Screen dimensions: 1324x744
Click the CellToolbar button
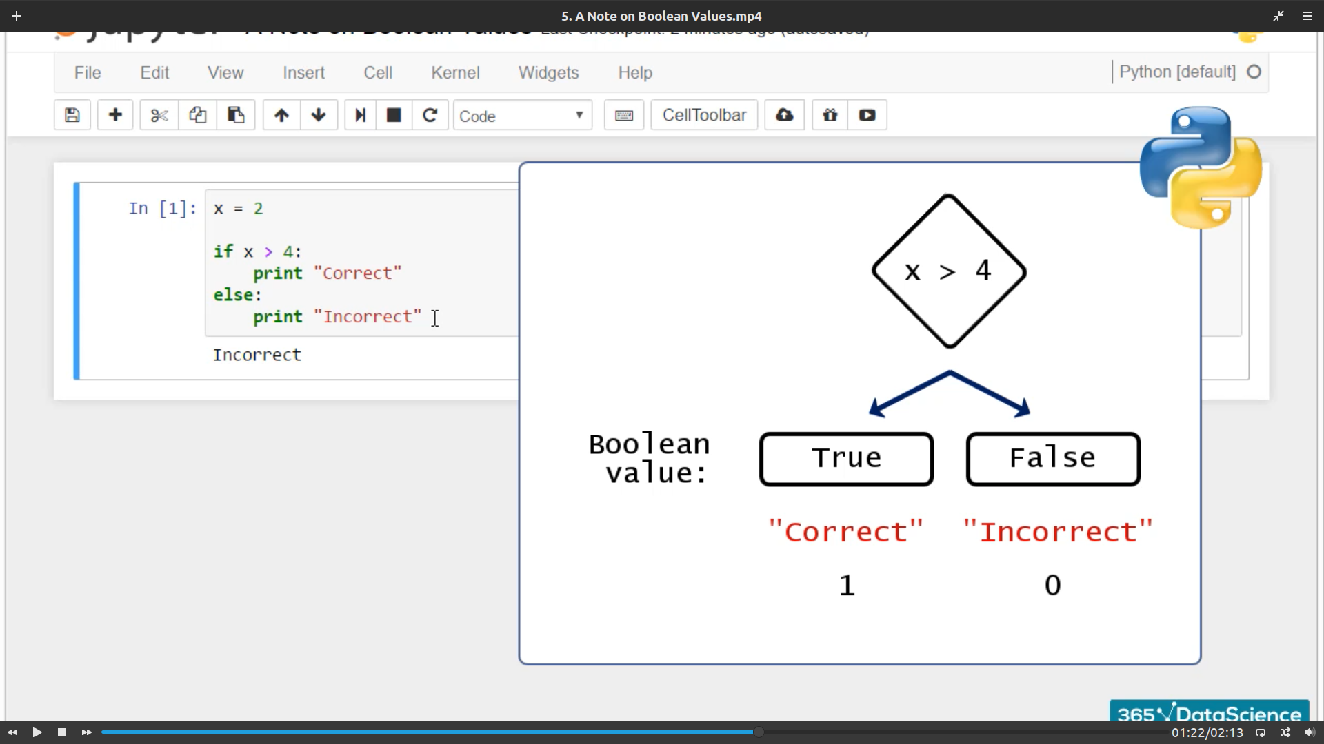click(x=704, y=115)
